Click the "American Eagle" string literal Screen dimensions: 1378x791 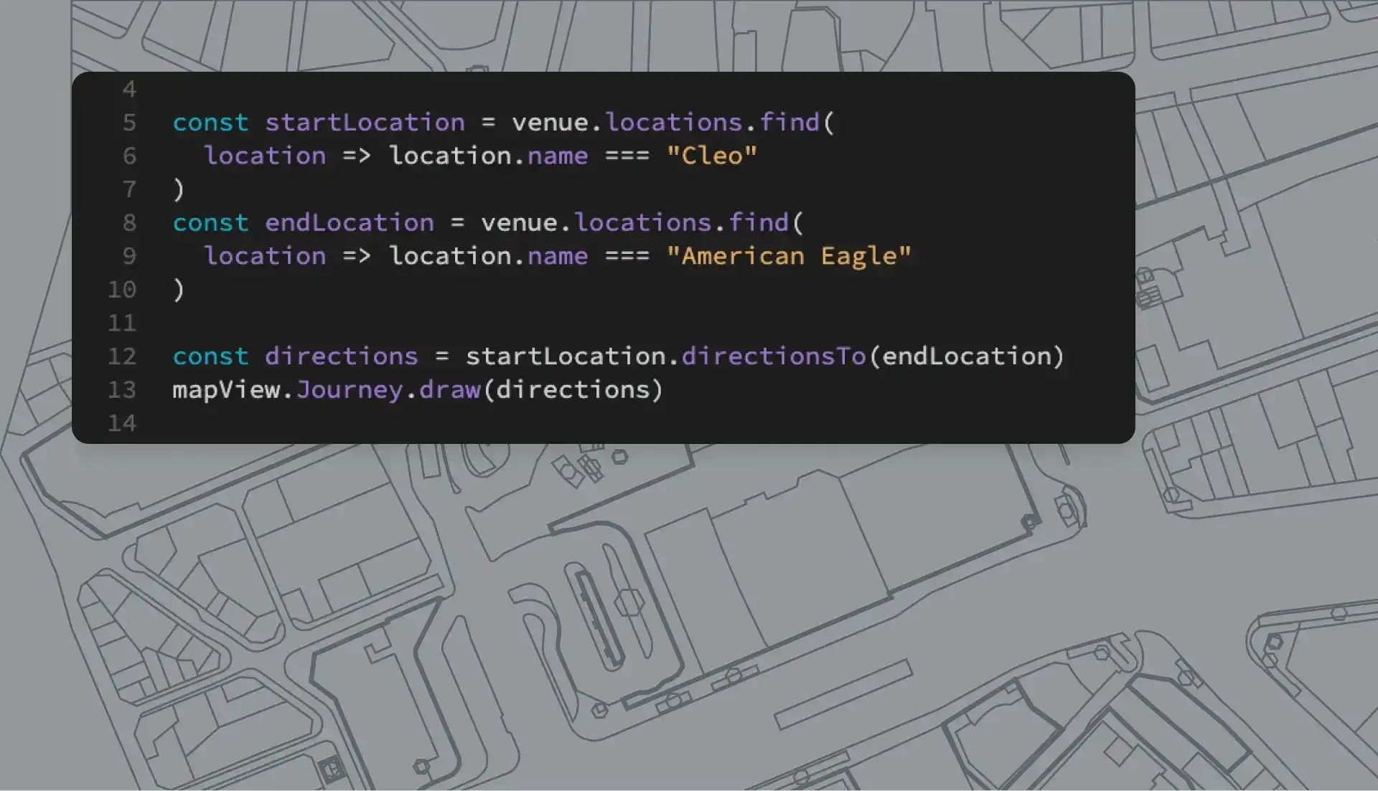pyautogui.click(x=789, y=256)
